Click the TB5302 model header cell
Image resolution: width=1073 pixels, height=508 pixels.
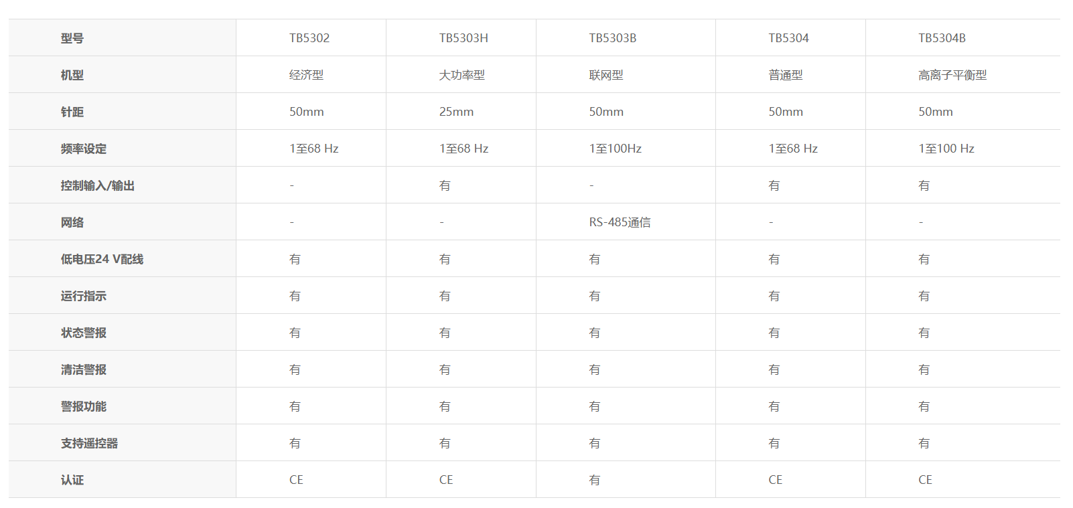(x=309, y=38)
